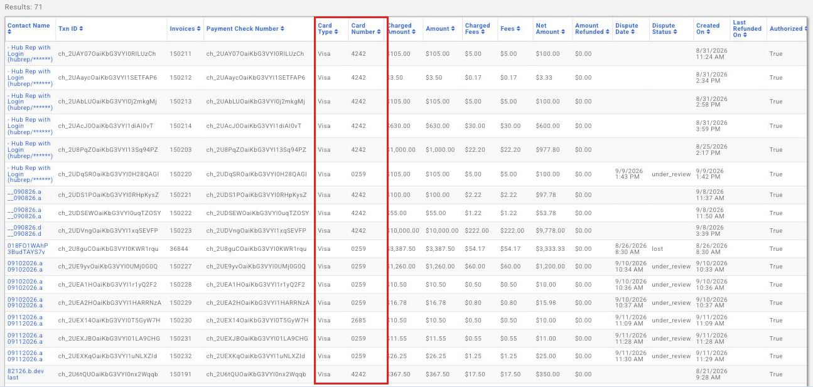Image resolution: width=813 pixels, height=387 pixels.
Task: Open contact 018FO1WAhP 3BudTAYS7v link
Action: tap(28, 249)
